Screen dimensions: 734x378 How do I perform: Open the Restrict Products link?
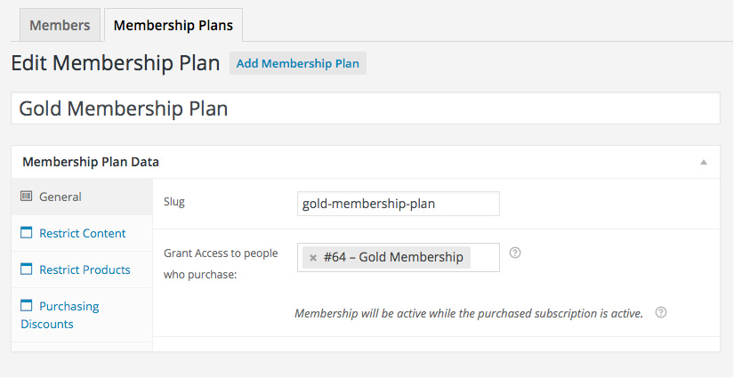85,269
